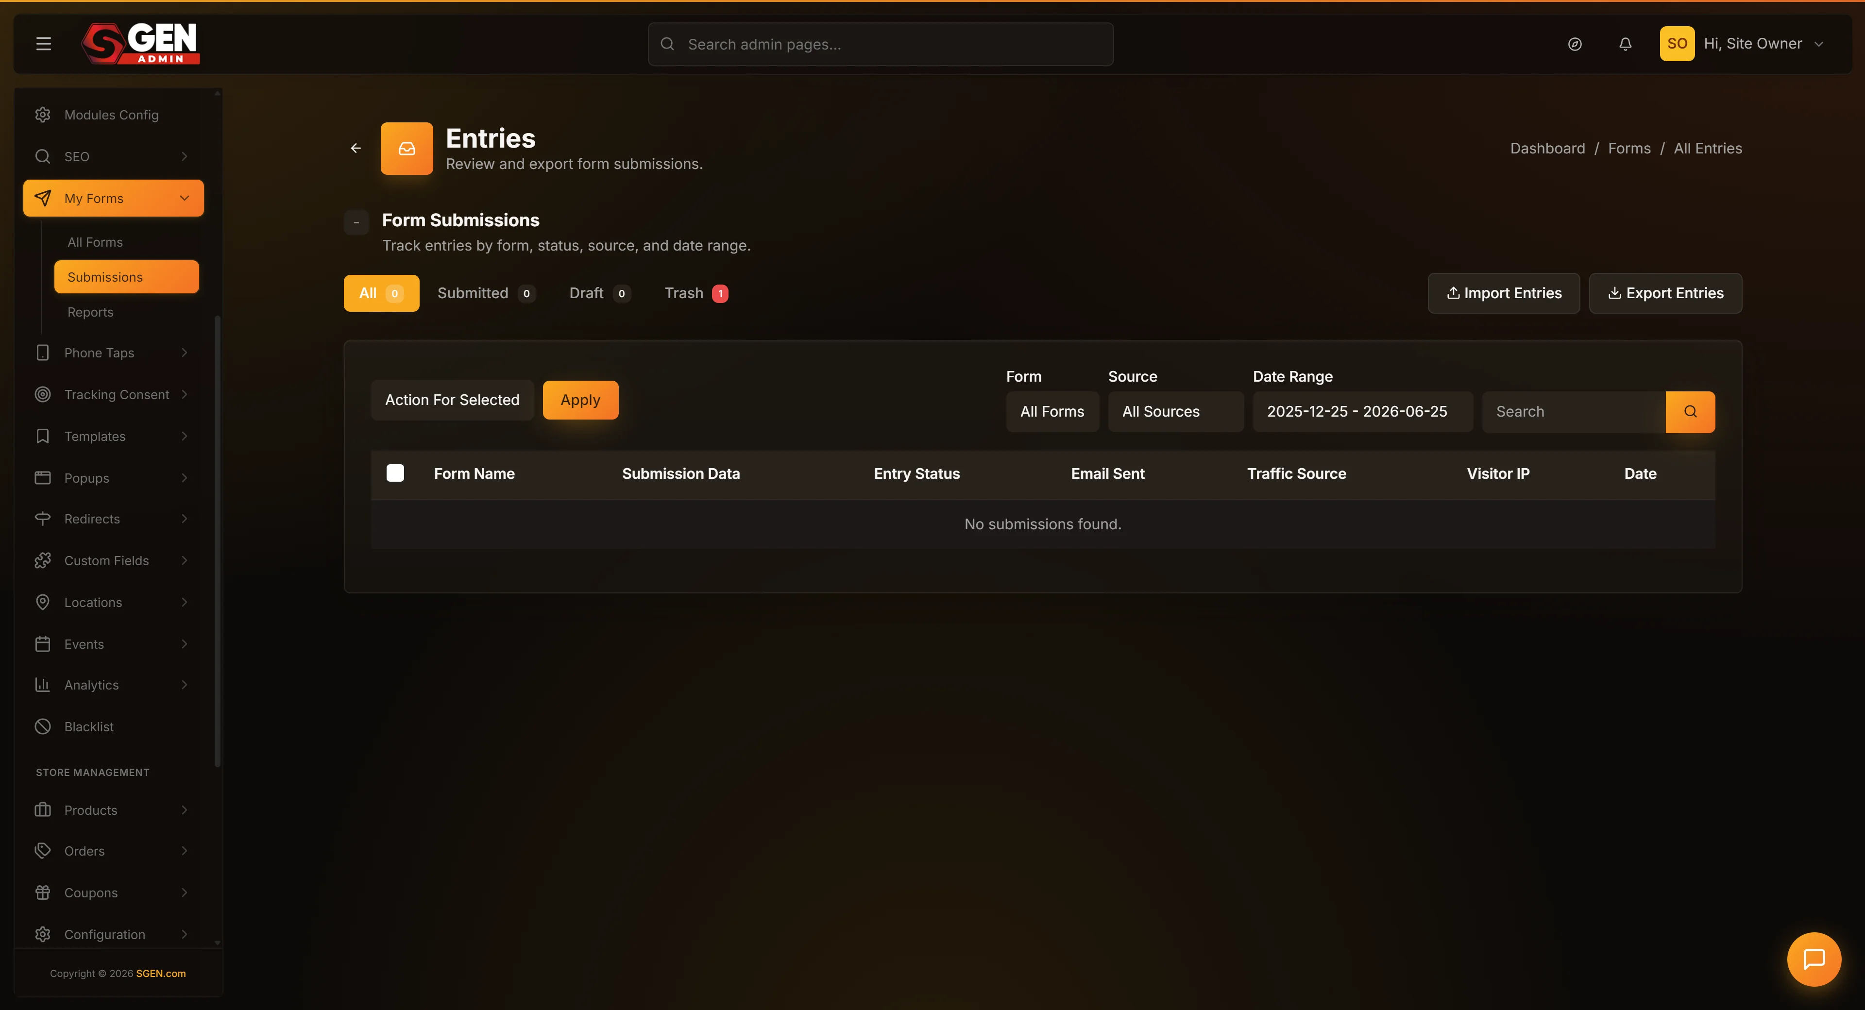The height and width of the screenshot is (1010, 1865).
Task: Click the Entry Status column header
Action: [916, 473]
